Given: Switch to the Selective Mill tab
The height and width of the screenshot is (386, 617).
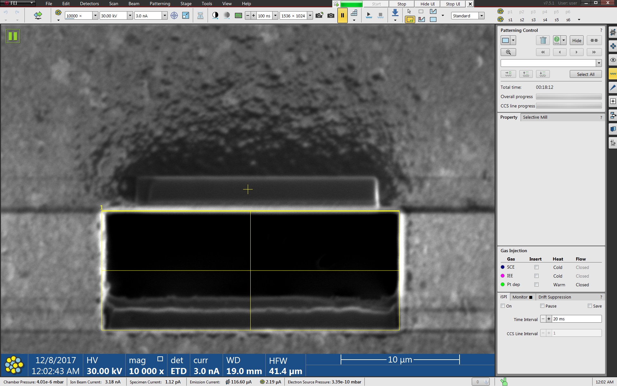Looking at the screenshot, I should coord(535,117).
